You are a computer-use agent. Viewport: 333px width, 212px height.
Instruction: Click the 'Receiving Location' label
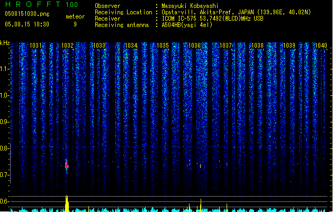[123, 12]
